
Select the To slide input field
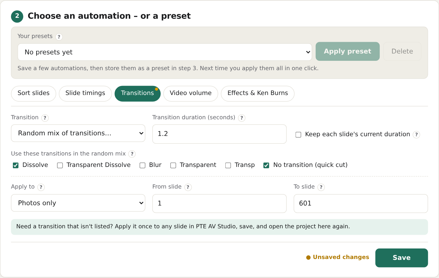361,203
